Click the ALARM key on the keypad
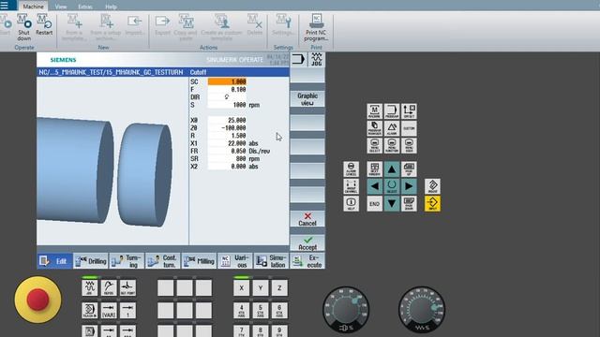The image size is (600, 337). (392, 128)
